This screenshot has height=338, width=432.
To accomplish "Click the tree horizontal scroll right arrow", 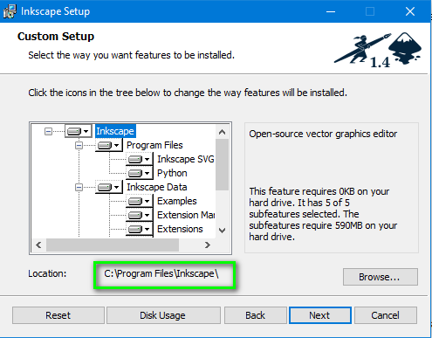I will 208,245.
